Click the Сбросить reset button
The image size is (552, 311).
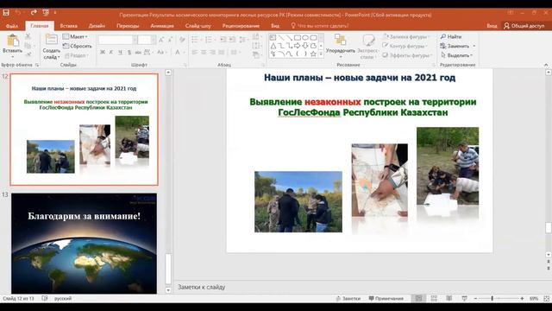click(x=77, y=46)
